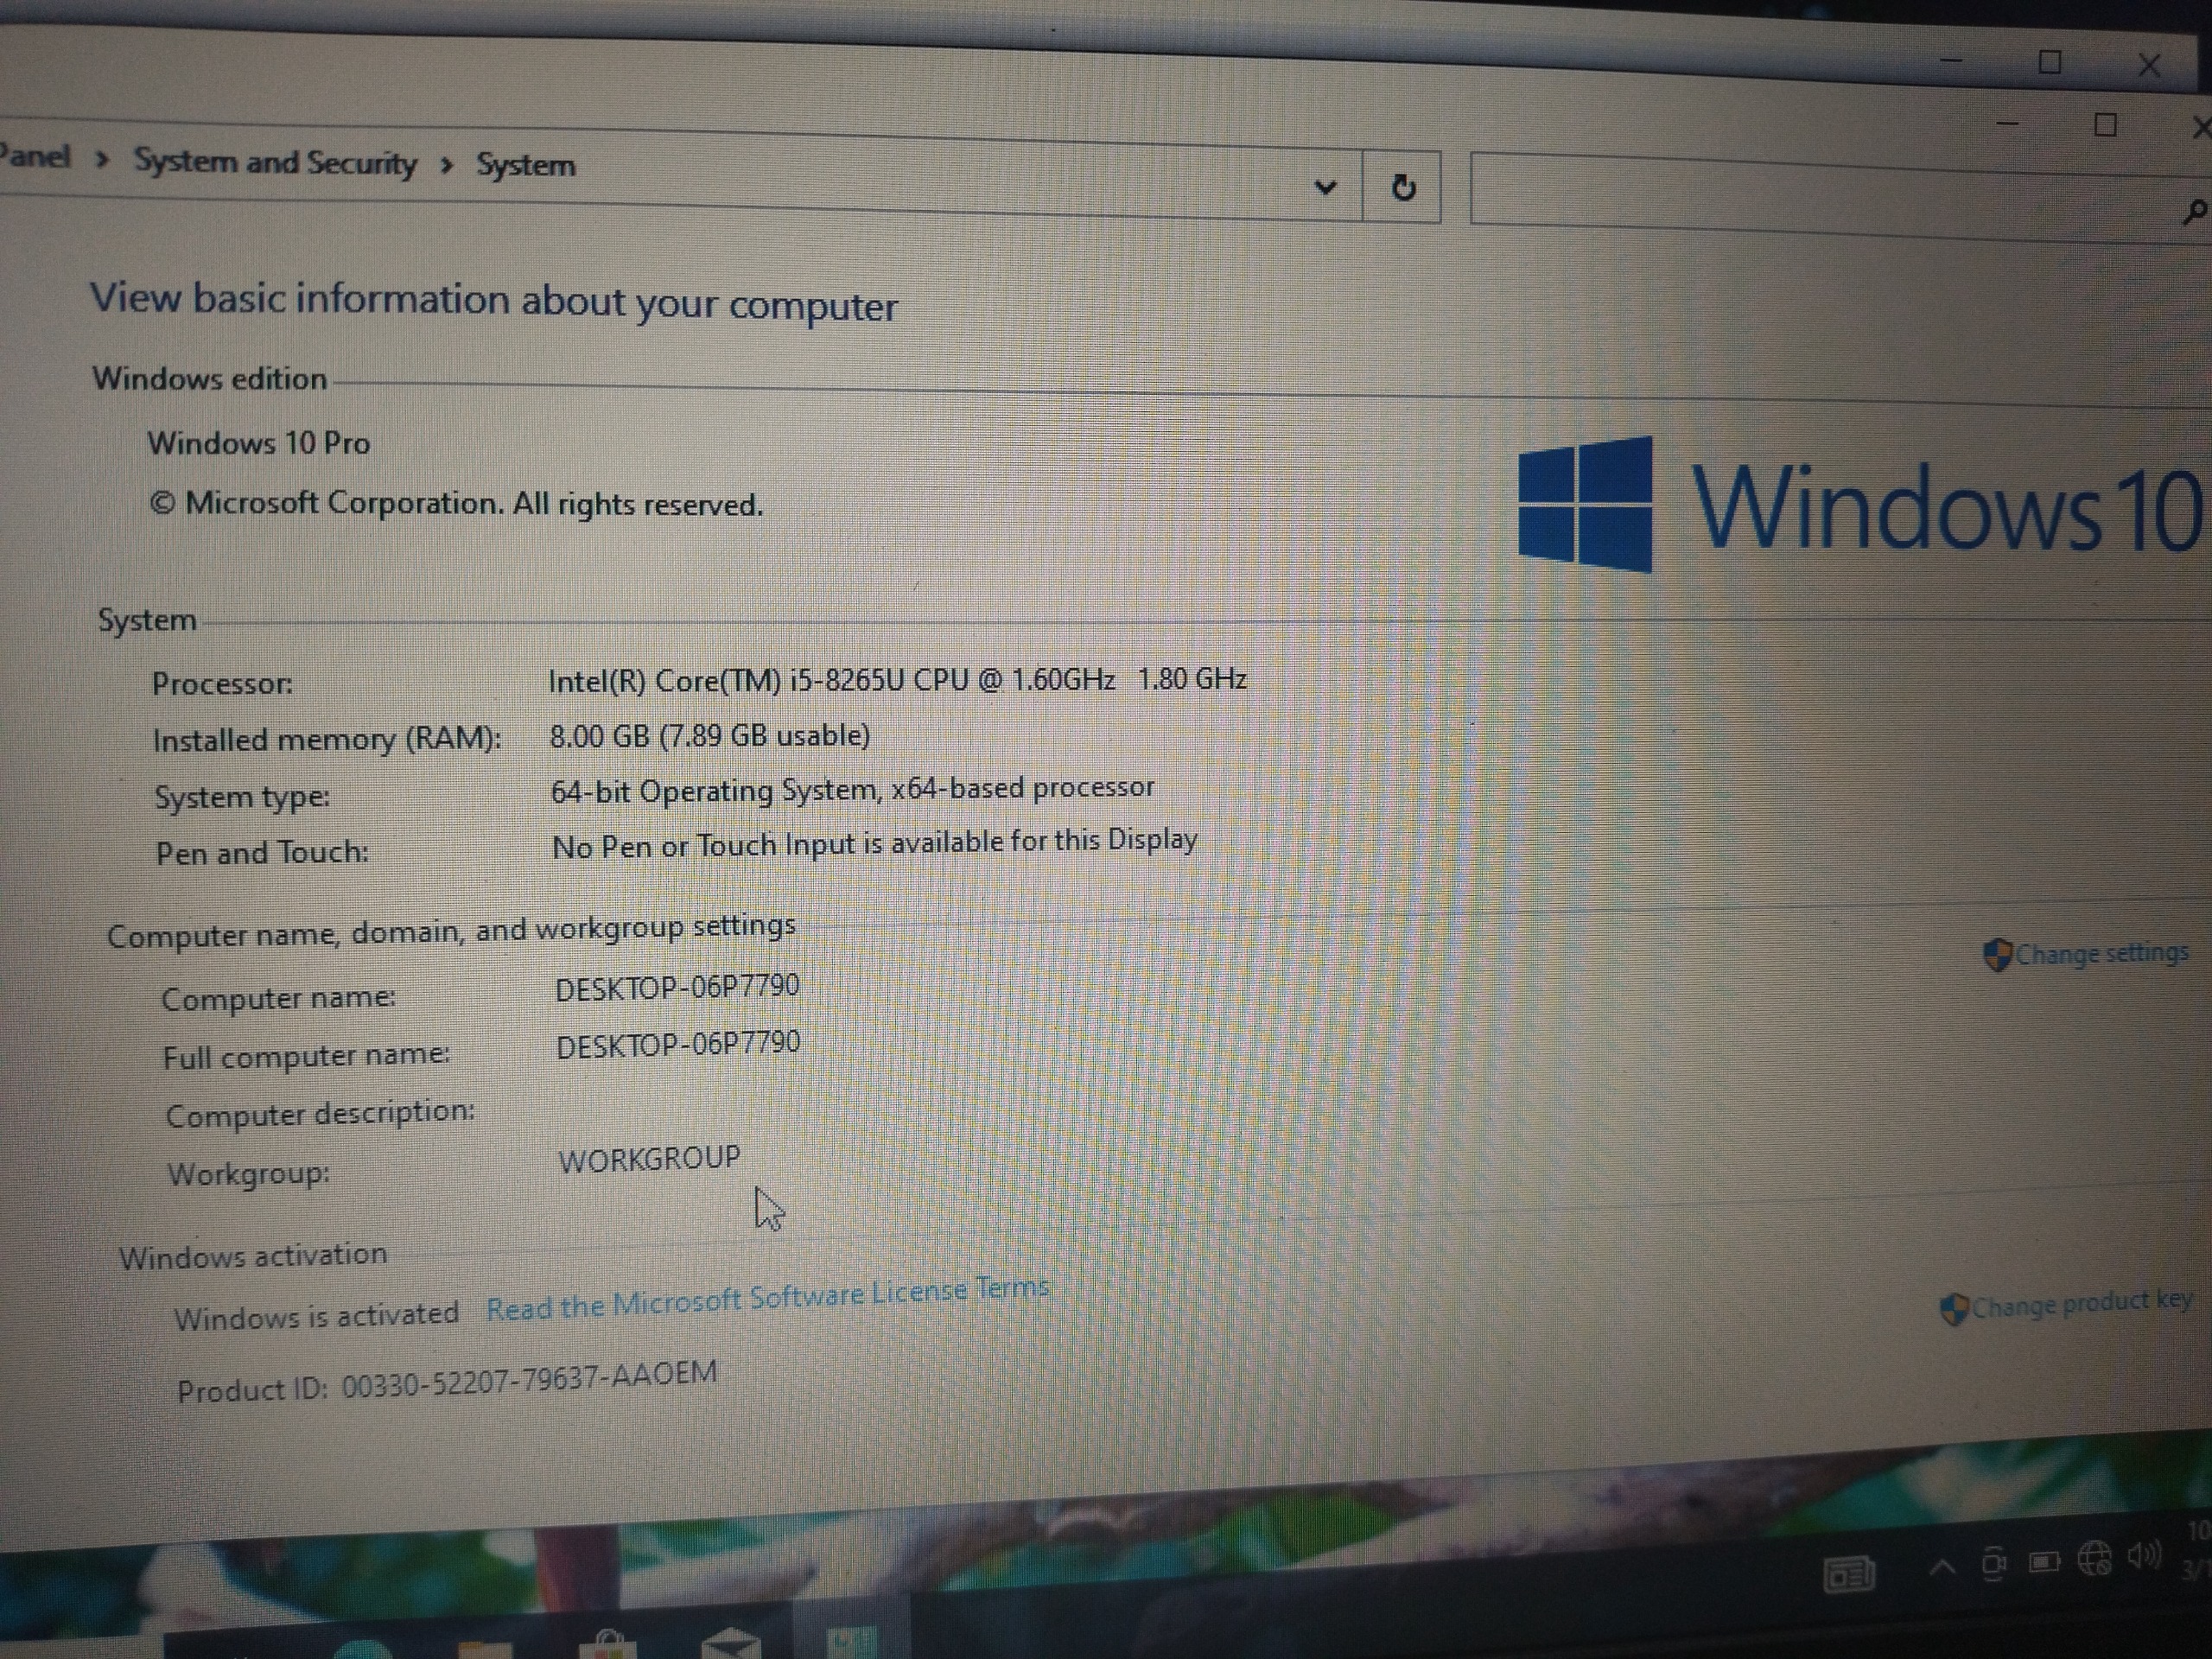2212x1659 pixels.
Task: Expand the chevron before System and Security
Action: click(102, 160)
